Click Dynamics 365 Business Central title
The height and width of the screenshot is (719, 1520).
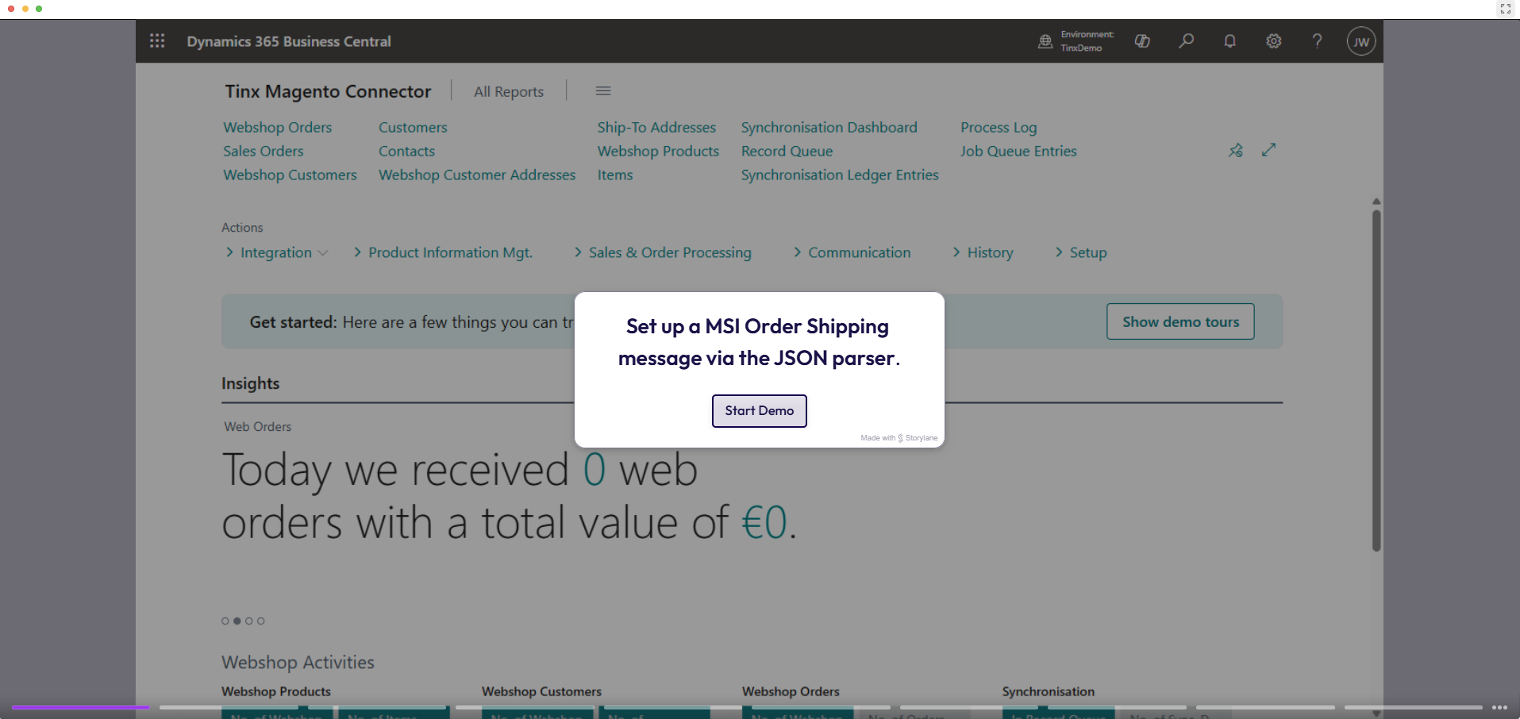pos(289,41)
